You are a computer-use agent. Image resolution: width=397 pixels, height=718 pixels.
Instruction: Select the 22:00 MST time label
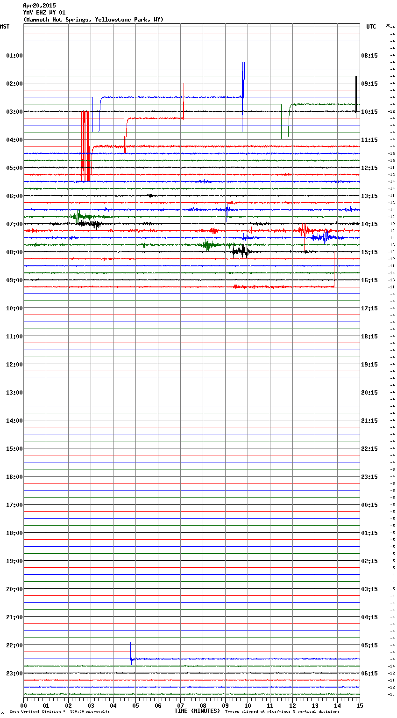[14, 645]
